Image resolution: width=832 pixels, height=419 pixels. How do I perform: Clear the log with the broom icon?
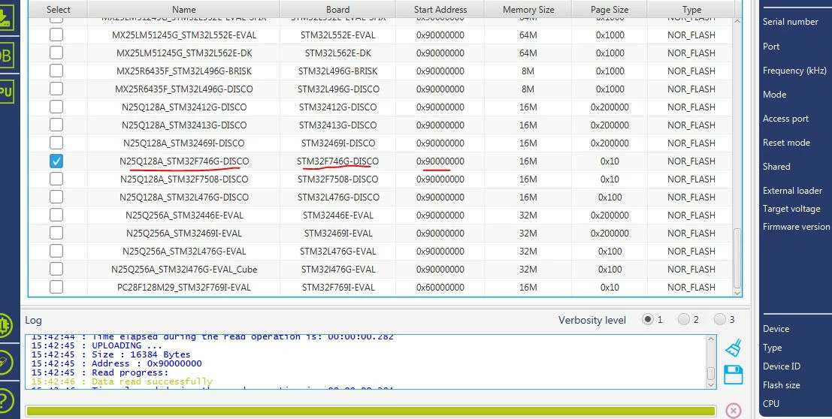pyautogui.click(x=734, y=348)
